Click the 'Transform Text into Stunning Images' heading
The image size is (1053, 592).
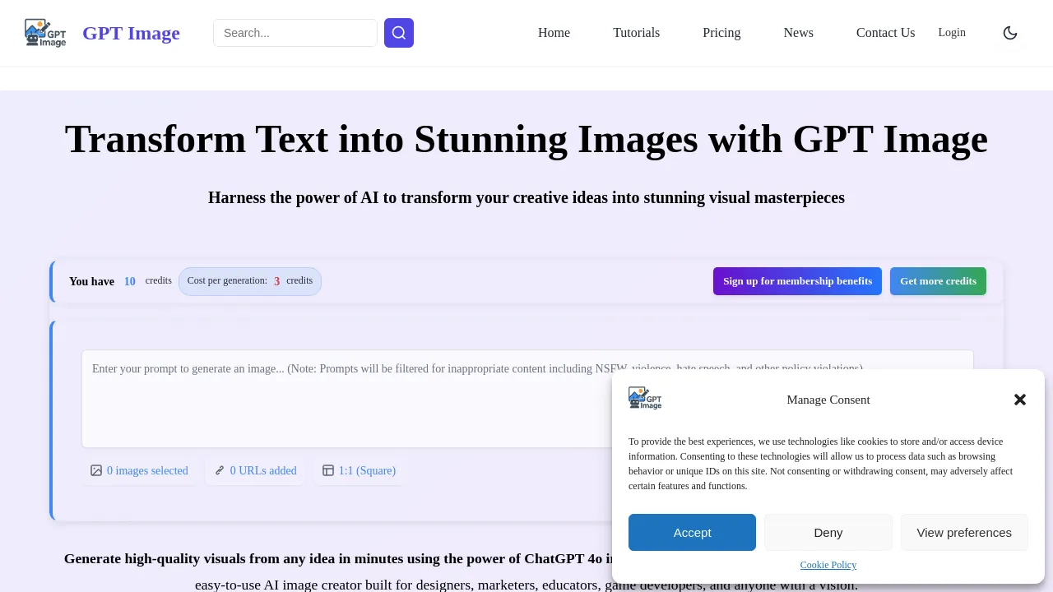click(526, 139)
